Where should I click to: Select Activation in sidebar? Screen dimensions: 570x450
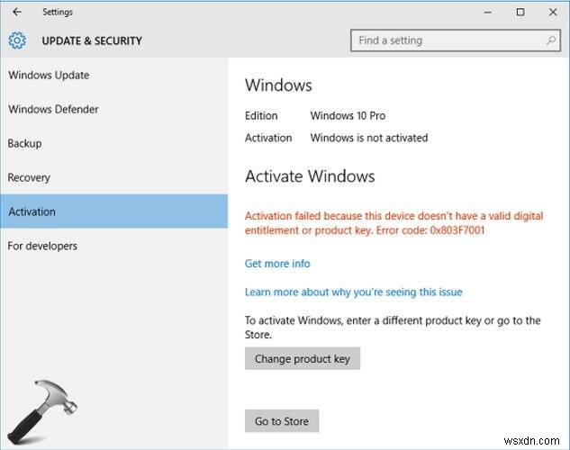pyautogui.click(x=113, y=211)
